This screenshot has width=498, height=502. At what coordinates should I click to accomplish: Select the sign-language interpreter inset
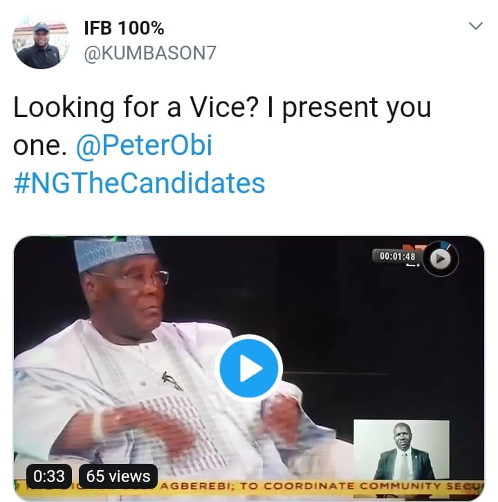(x=401, y=450)
